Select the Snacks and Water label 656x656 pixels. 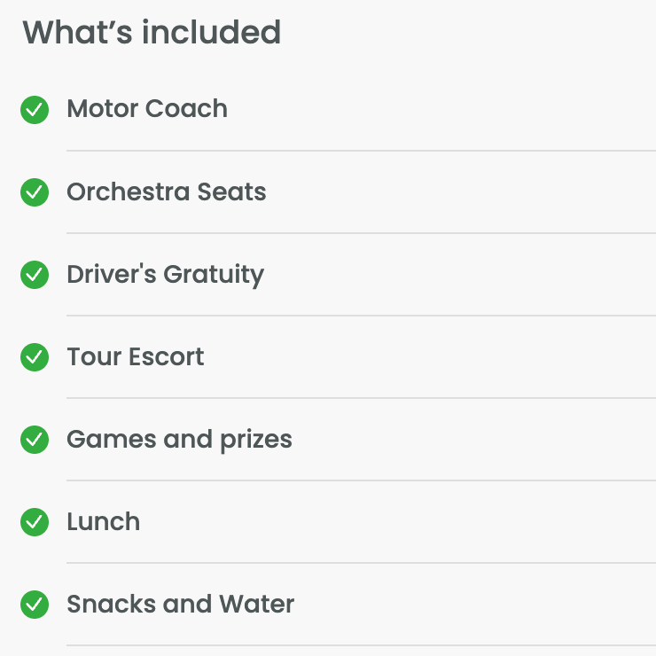[181, 604]
